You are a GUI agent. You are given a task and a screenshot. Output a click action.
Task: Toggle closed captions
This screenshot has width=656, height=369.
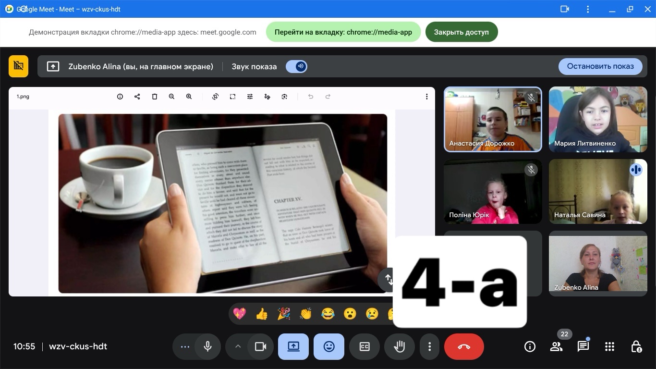tap(364, 346)
